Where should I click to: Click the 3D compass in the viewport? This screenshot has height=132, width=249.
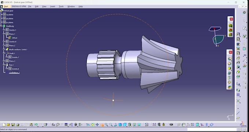(217, 36)
